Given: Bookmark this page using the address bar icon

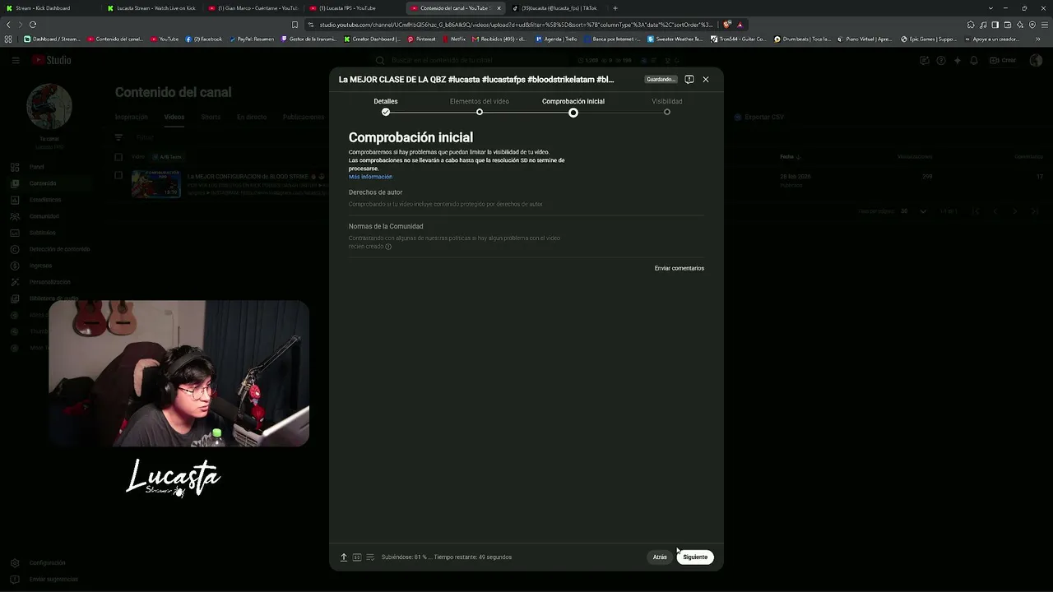Looking at the screenshot, I should pos(295,25).
